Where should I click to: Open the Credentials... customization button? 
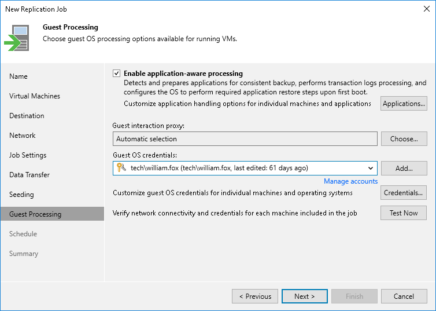(404, 192)
